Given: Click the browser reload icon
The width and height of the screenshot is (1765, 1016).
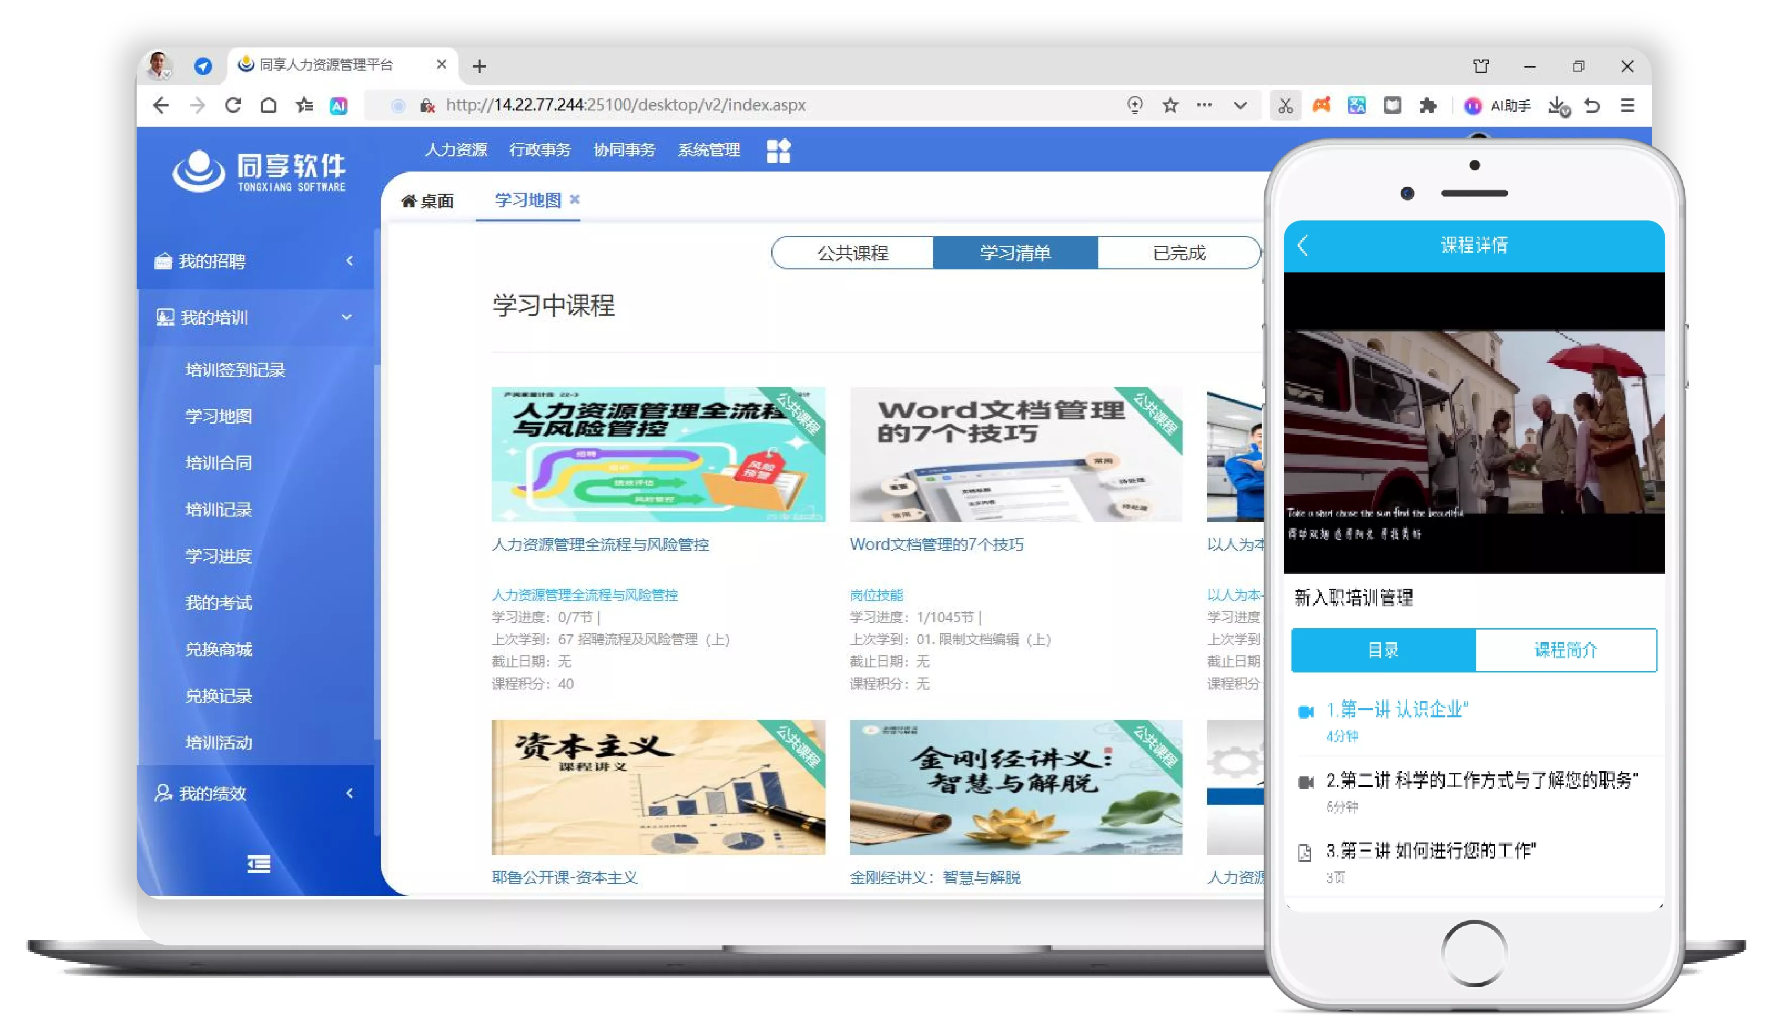Looking at the screenshot, I should pyautogui.click(x=233, y=105).
